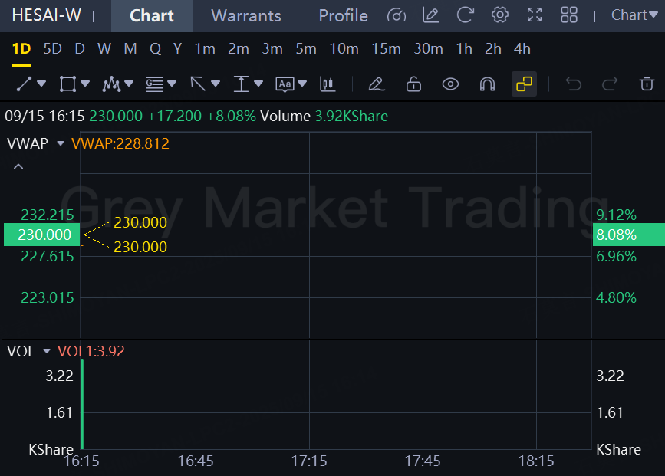The width and height of the screenshot is (665, 476).
Task: Delete drawings with the trash icon
Action: (647, 84)
